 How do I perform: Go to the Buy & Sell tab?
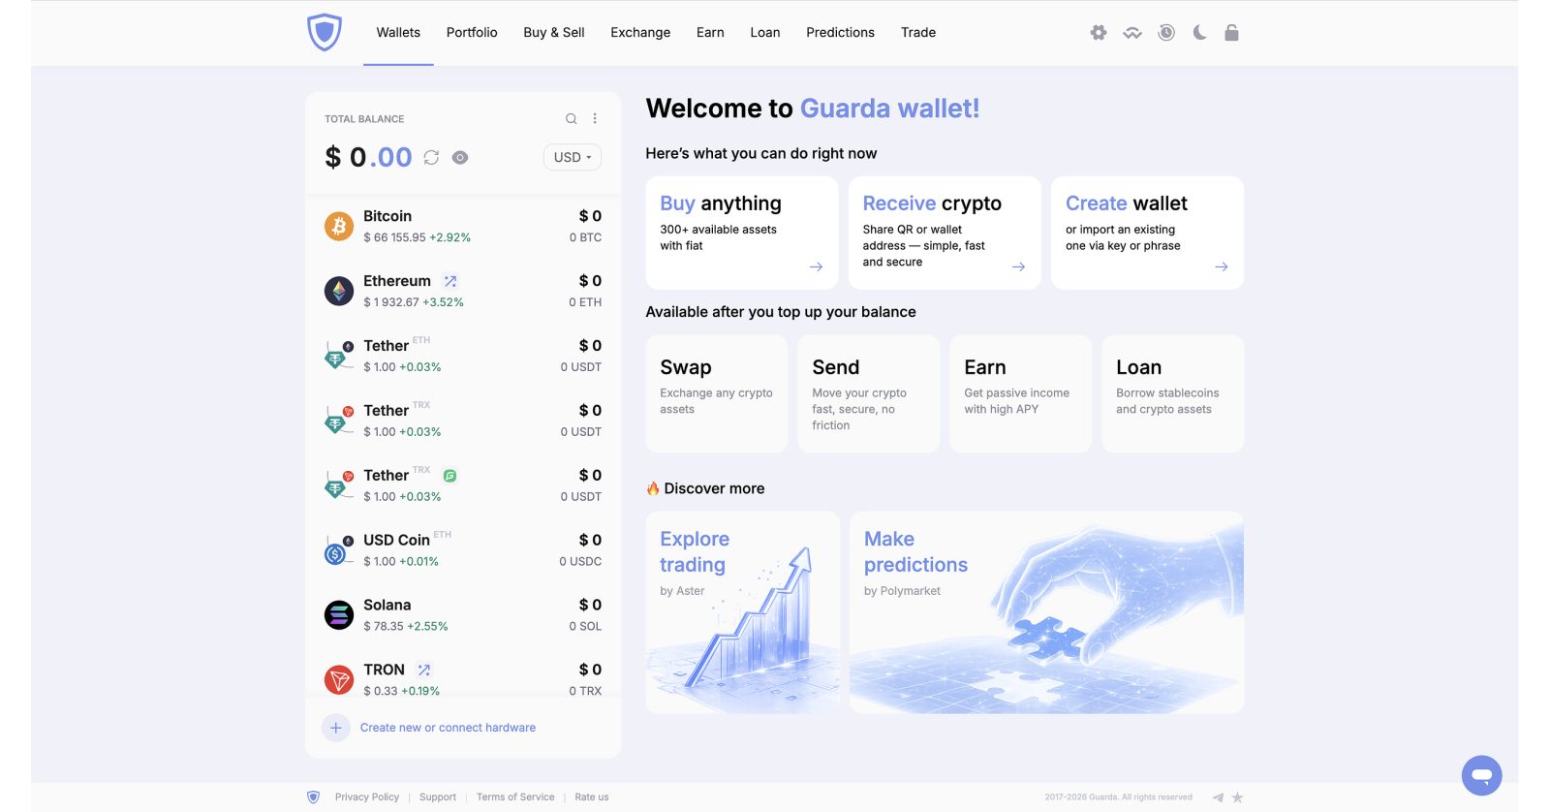click(554, 33)
